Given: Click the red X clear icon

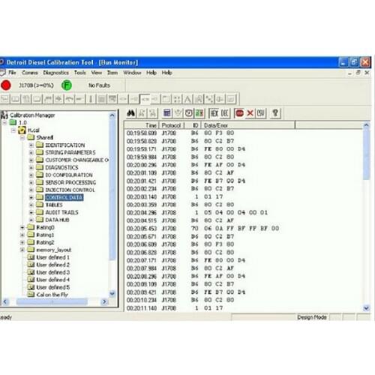Looking at the screenshot, I should point(250,113).
